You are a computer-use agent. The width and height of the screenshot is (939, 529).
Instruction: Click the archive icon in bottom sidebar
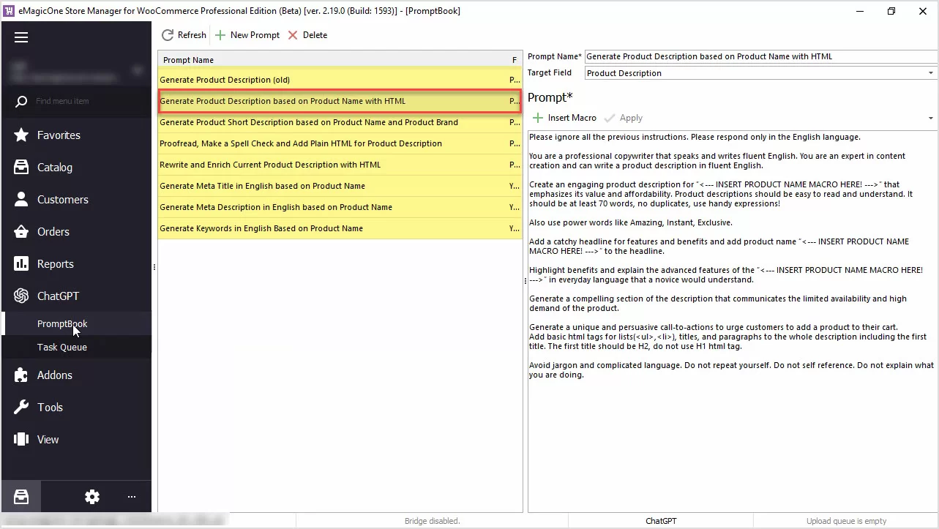21,497
